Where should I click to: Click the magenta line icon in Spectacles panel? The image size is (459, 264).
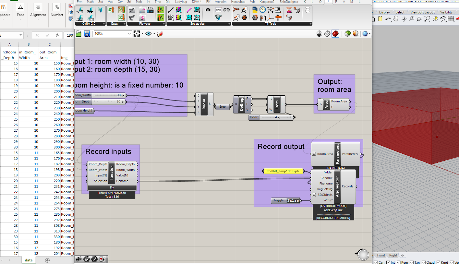(189, 10)
